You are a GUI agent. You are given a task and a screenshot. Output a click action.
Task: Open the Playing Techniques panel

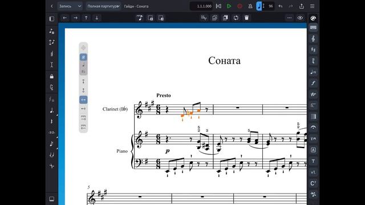coord(313,139)
